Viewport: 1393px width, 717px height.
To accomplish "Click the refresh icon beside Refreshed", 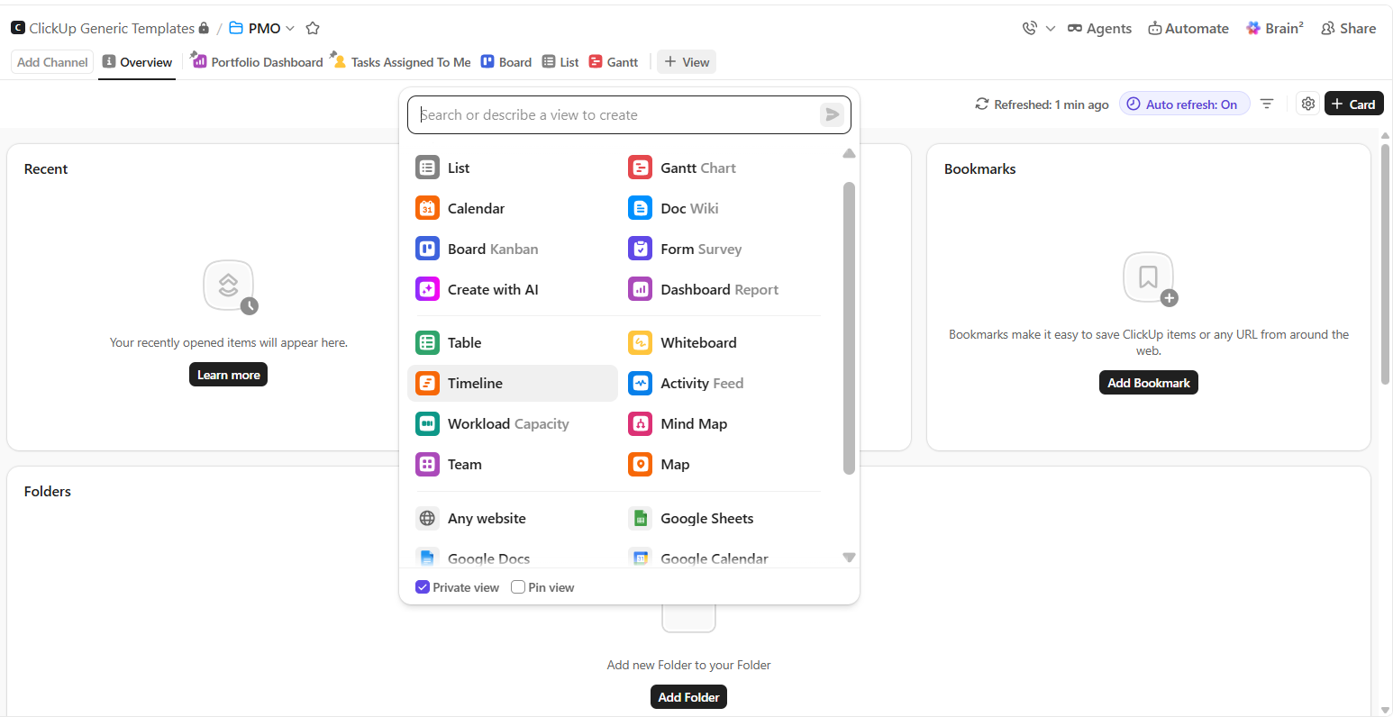I will [982, 104].
